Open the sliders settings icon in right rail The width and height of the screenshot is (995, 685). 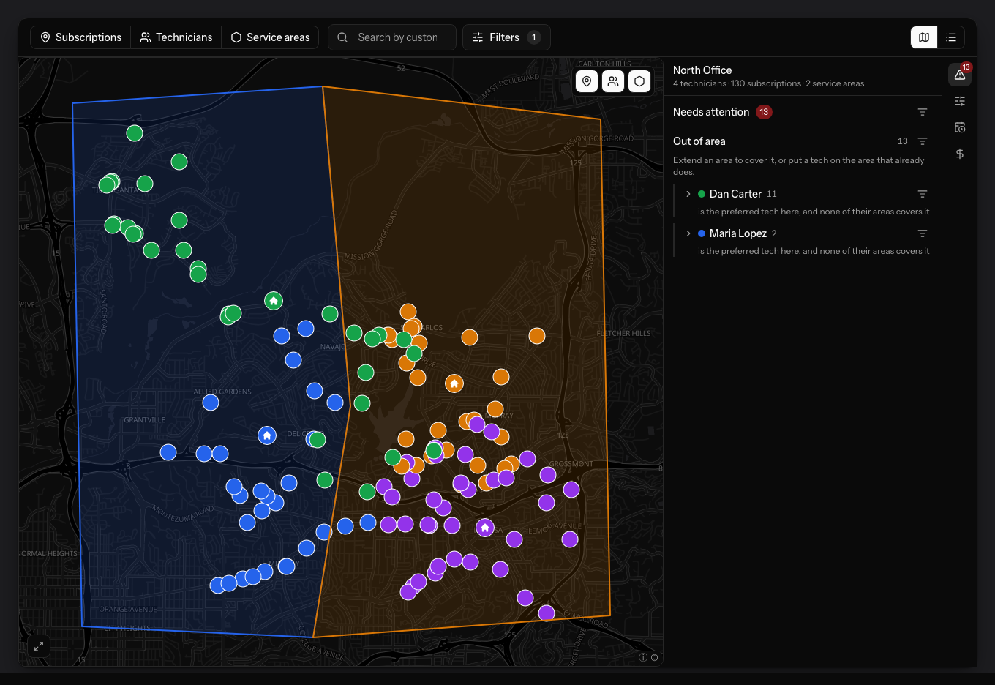(x=960, y=101)
